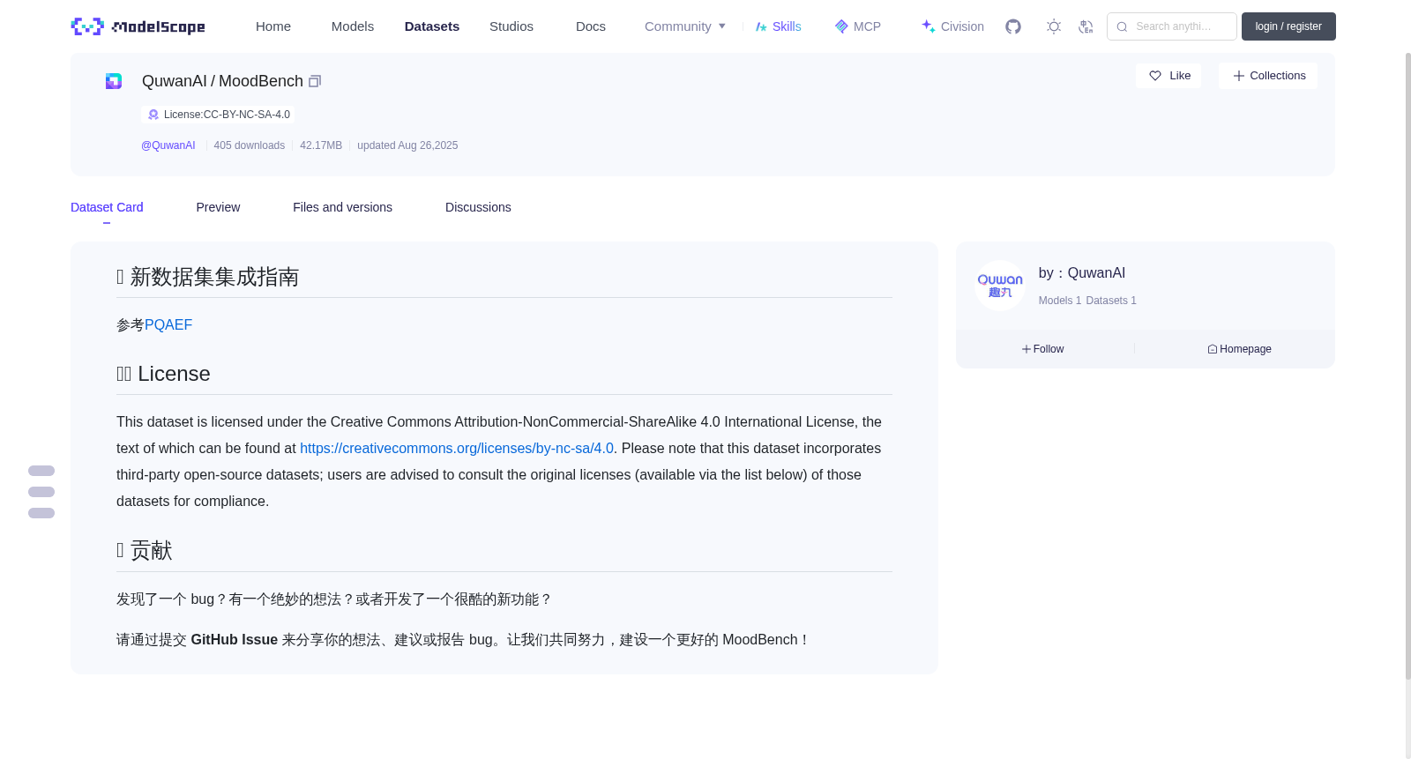The image size is (1411, 759).
Task: Open the creativecommons.org license link
Action: coord(457,449)
